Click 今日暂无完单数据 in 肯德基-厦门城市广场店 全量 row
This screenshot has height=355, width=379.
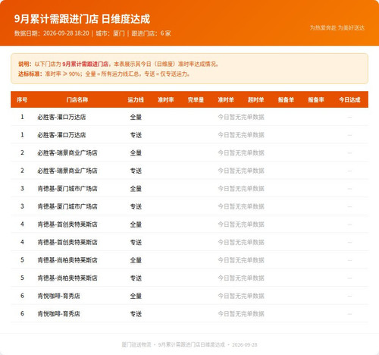(x=241, y=189)
